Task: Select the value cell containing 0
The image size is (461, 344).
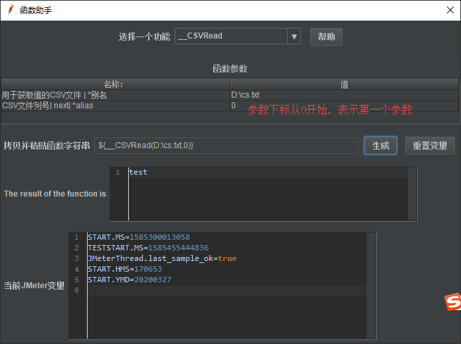Action: [345, 106]
